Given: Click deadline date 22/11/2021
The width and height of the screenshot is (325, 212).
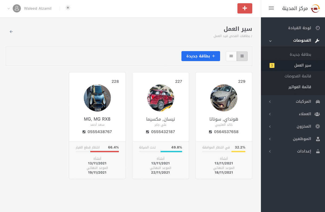Looking at the screenshot, I should pyautogui.click(x=161, y=172).
